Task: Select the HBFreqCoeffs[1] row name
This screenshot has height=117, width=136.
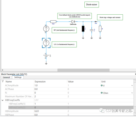Action: [x=17, y=104]
